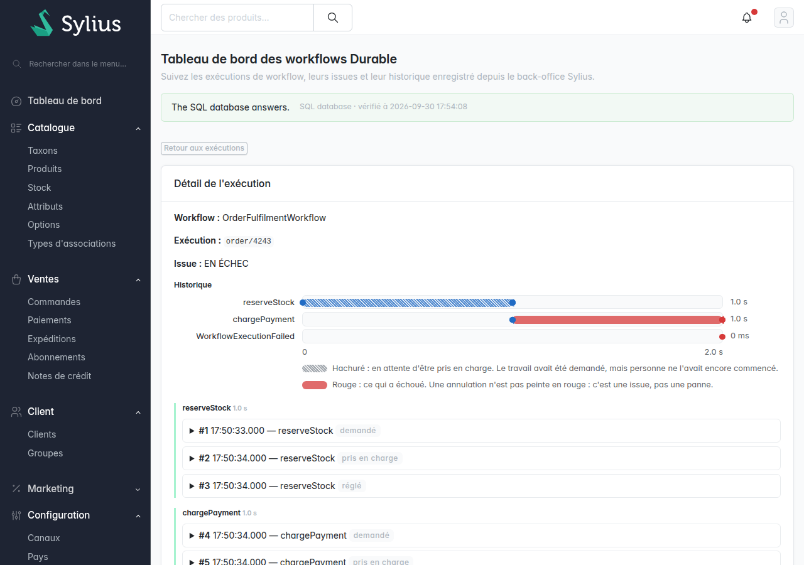The image size is (804, 565).
Task: Click the Catalogue list icon
Action: 16,128
